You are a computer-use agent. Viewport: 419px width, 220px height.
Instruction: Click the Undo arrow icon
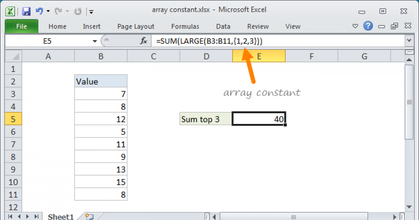coord(39,12)
